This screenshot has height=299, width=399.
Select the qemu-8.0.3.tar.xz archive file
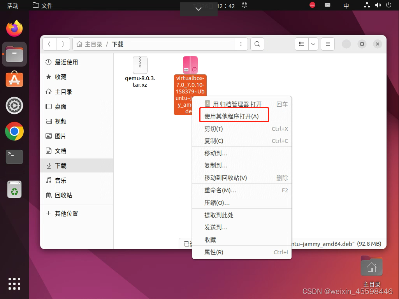(x=140, y=72)
